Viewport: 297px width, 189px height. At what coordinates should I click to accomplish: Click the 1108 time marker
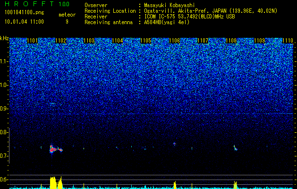tap(231, 41)
